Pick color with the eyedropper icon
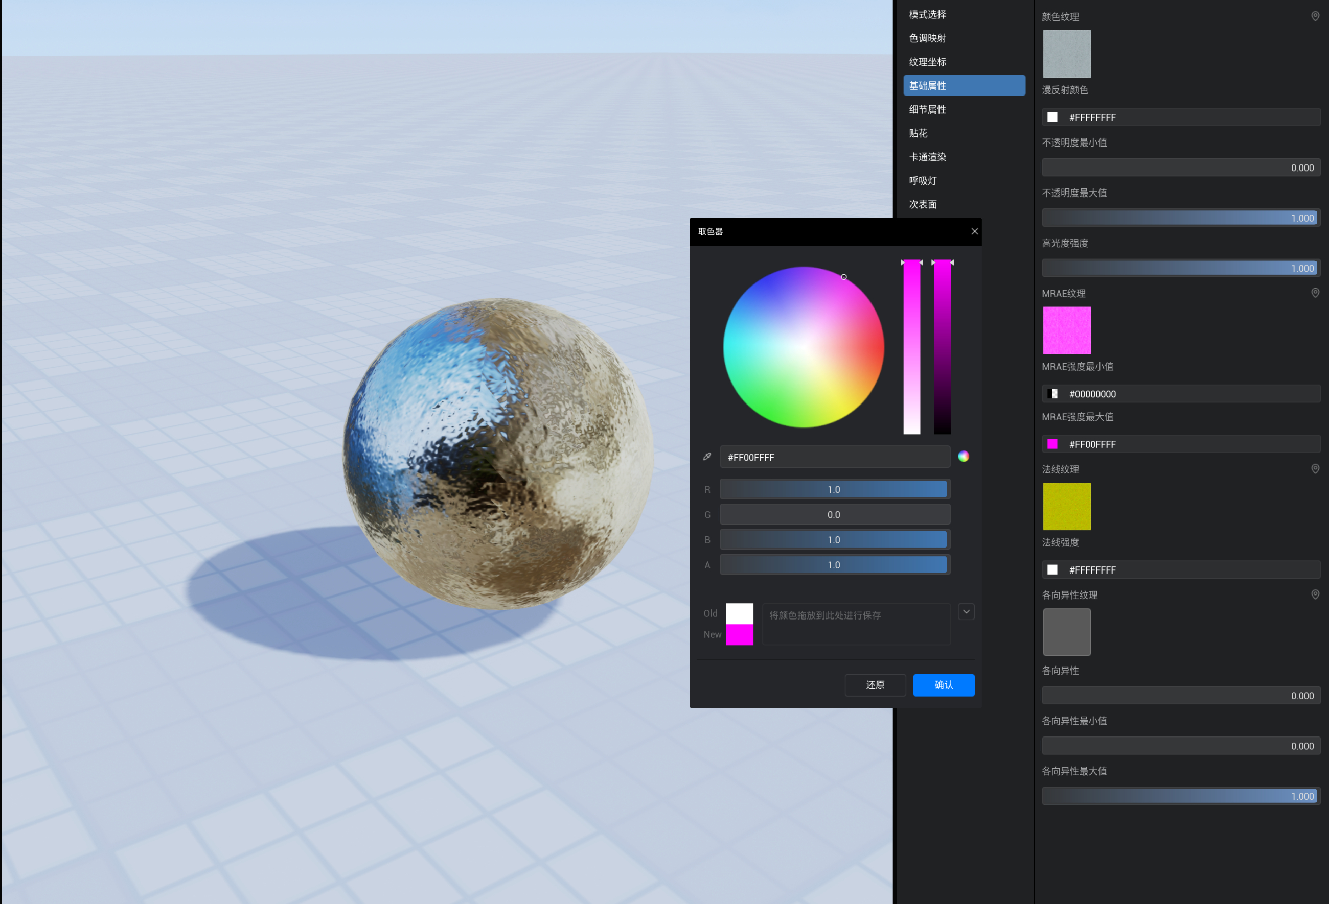1329x904 pixels. (707, 457)
